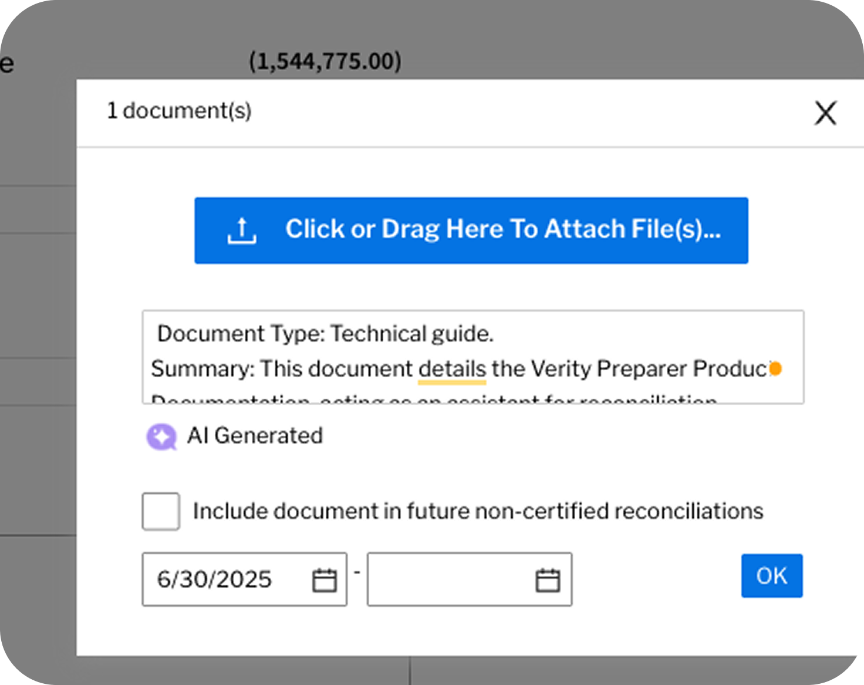Image resolution: width=864 pixels, height=685 pixels.
Task: Click the '1 document(s)' dialog title
Action: (x=179, y=111)
